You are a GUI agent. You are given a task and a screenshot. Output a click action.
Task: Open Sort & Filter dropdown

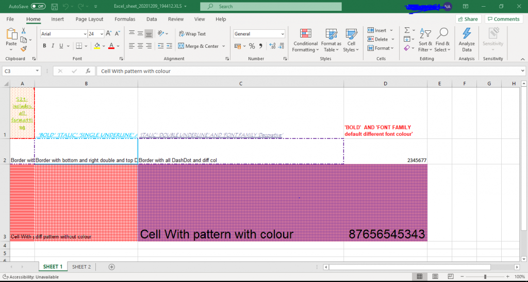click(425, 40)
